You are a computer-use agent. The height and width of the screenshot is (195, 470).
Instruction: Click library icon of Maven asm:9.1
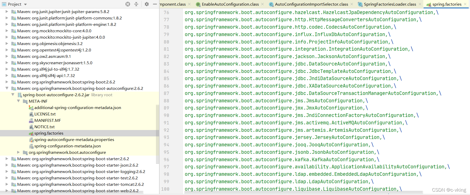tap(14, 57)
